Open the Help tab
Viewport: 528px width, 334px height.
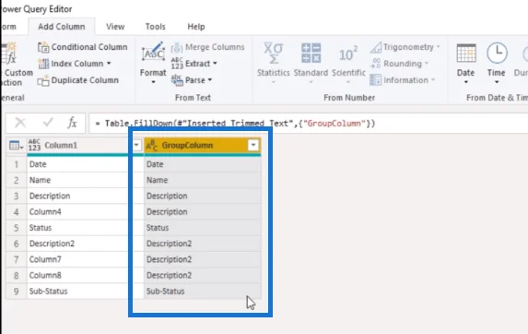click(196, 27)
